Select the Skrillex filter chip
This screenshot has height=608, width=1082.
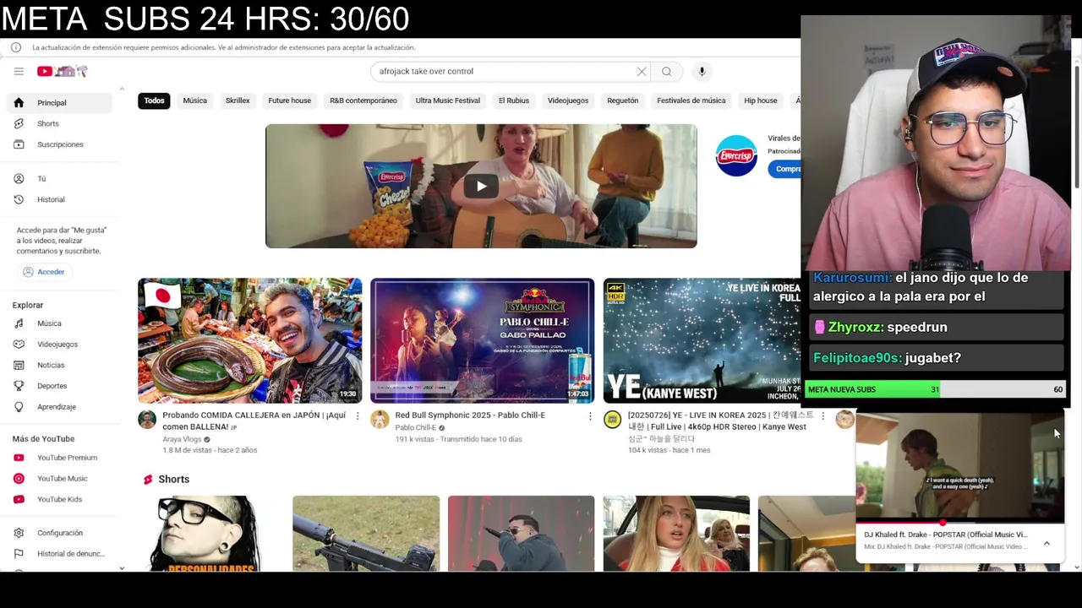point(238,100)
